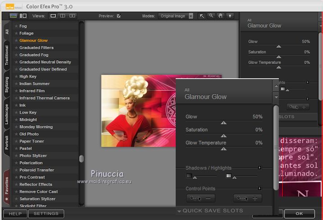The width and height of the screenshot is (323, 220).
Task: Toggle the Preview checkbox
Action: point(118,16)
